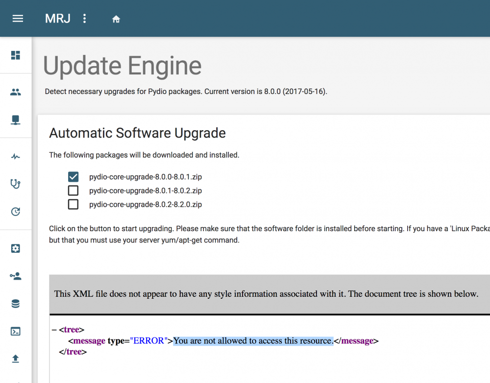Uncheck pydio-core-upgrade-8.0.0-8.0.1.zip checkbox

pyautogui.click(x=73, y=177)
